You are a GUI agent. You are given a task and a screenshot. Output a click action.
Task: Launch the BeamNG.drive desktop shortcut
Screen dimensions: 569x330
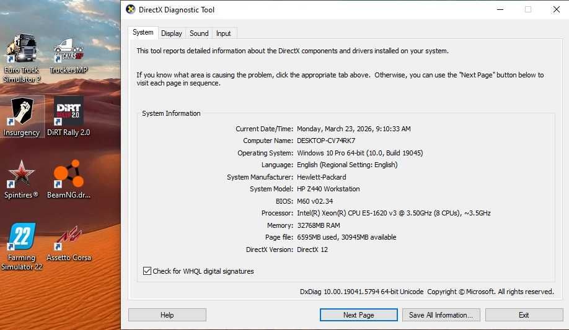click(x=69, y=179)
